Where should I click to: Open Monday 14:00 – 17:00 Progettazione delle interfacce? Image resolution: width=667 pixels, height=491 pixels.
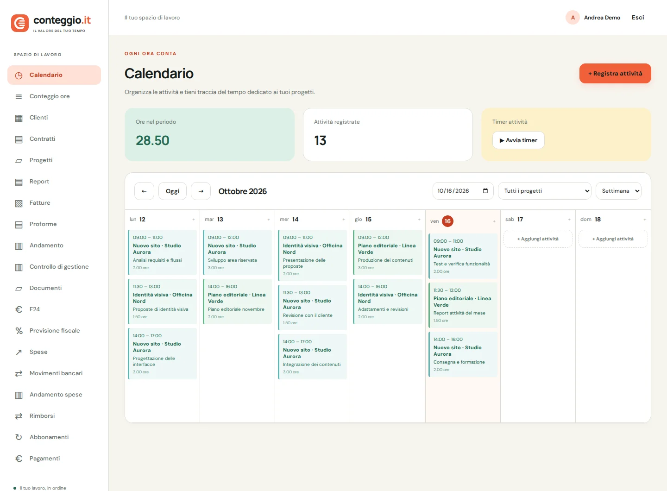(162, 353)
